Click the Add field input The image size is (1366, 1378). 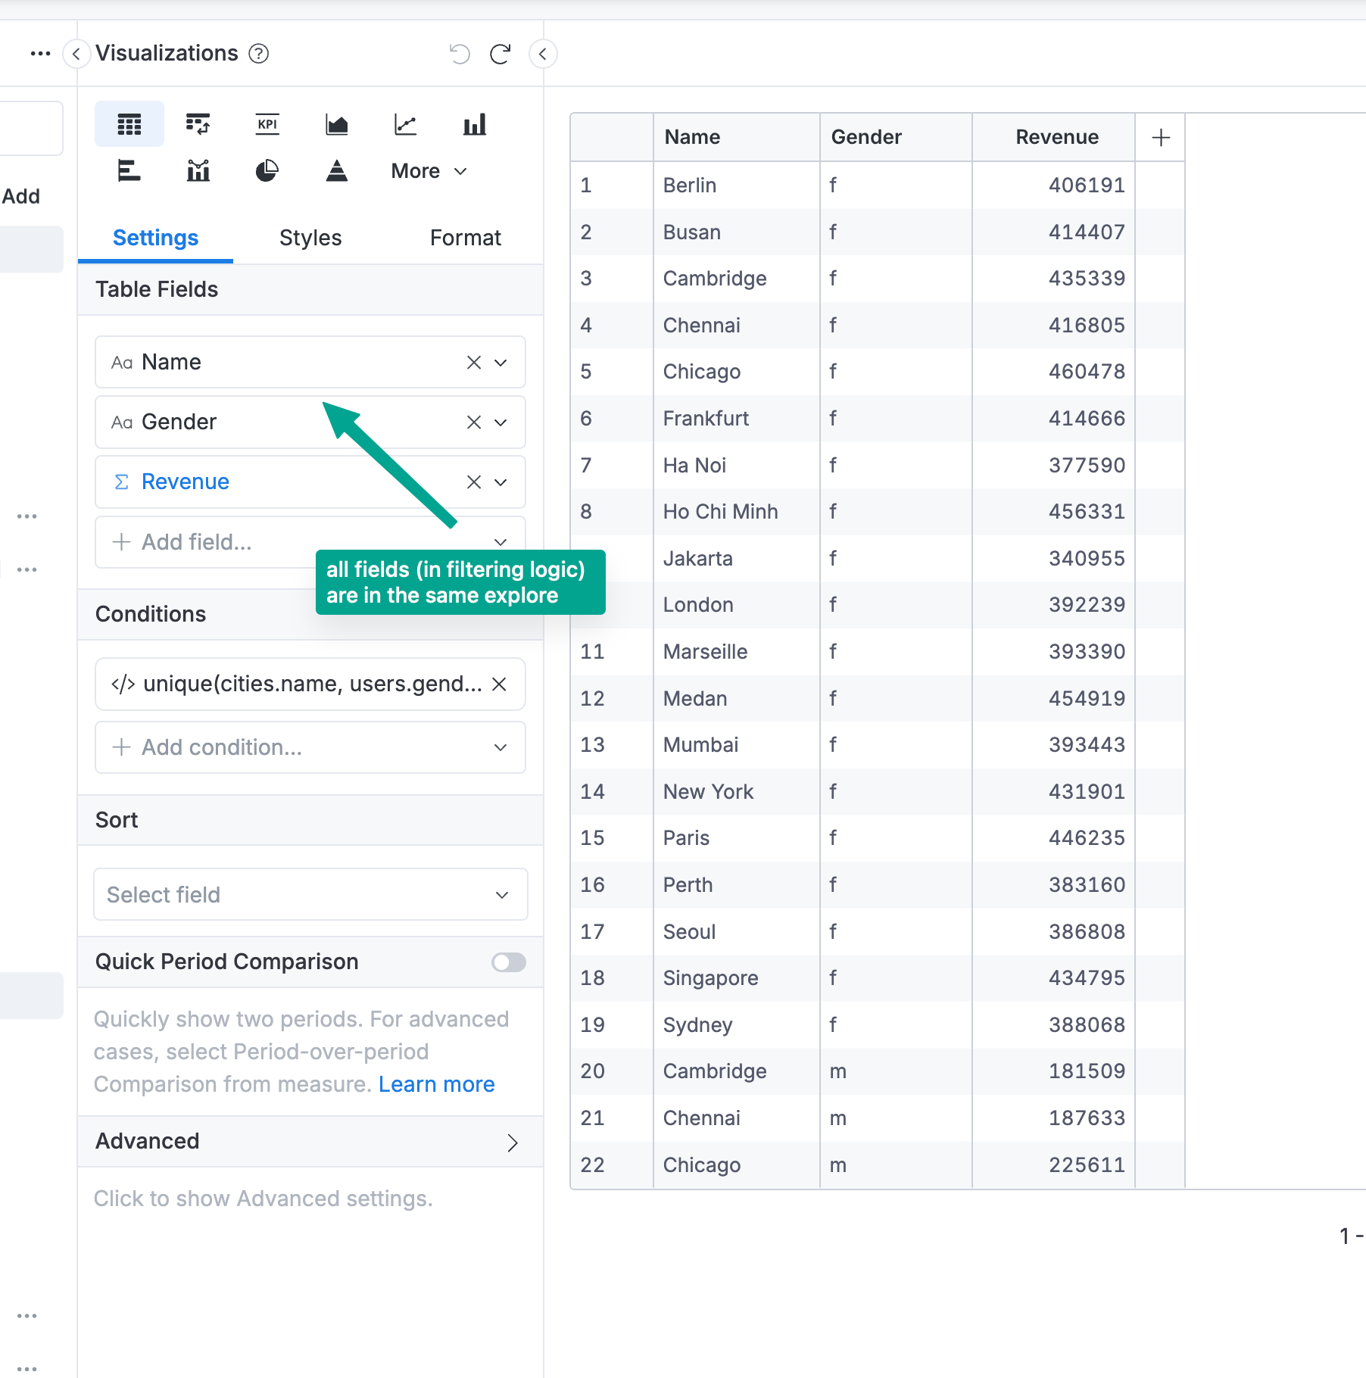[212, 542]
